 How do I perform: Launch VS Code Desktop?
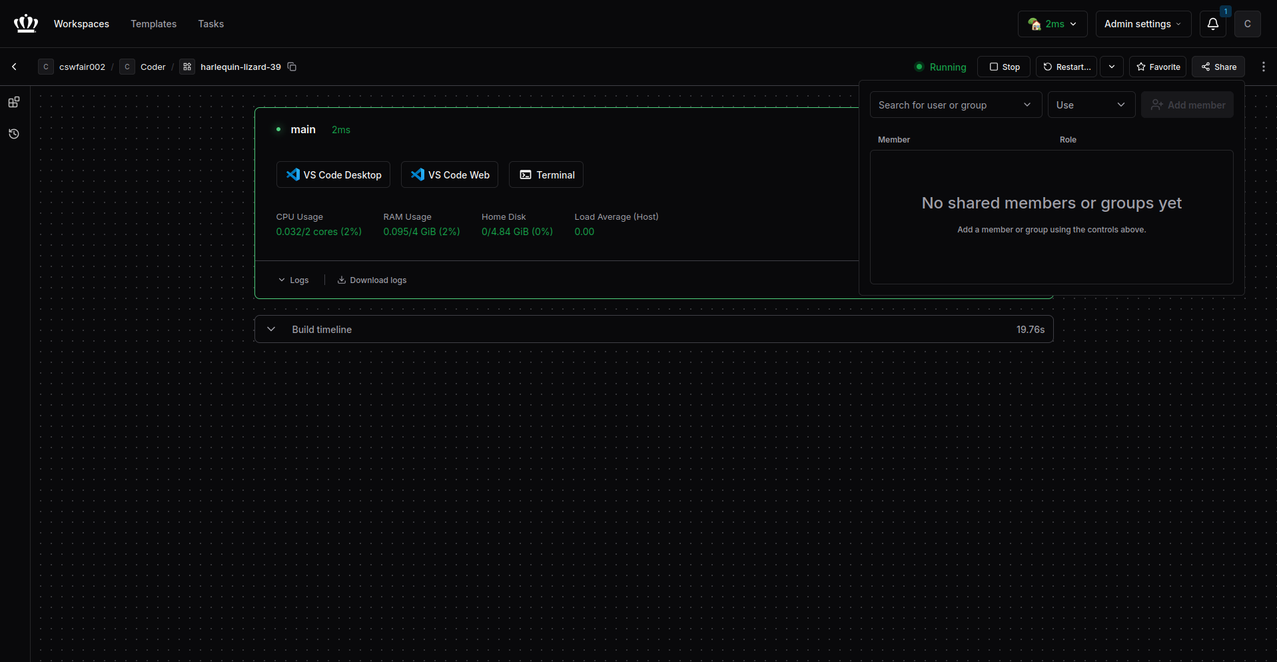(333, 174)
